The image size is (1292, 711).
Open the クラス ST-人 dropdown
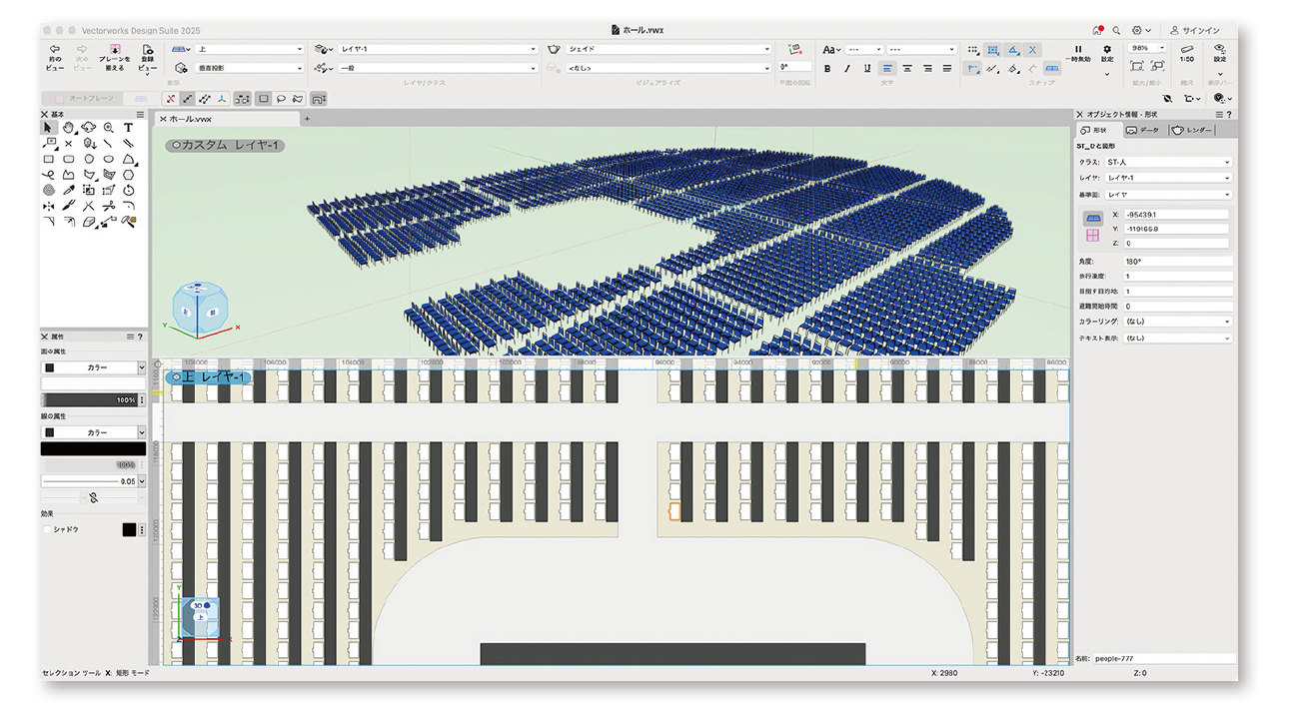pos(1167,162)
